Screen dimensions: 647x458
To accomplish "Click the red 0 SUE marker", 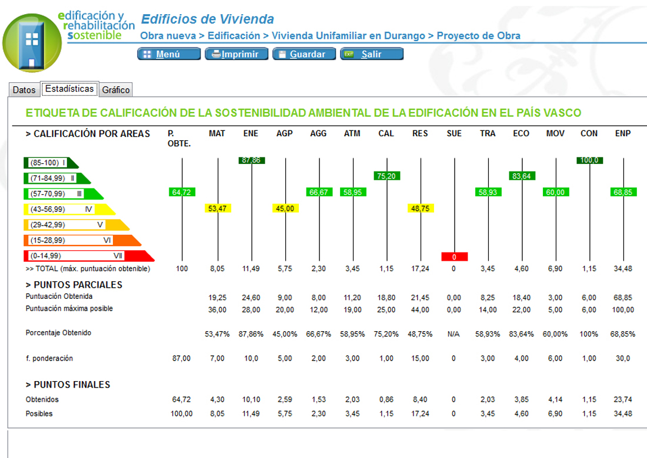I will coord(454,257).
